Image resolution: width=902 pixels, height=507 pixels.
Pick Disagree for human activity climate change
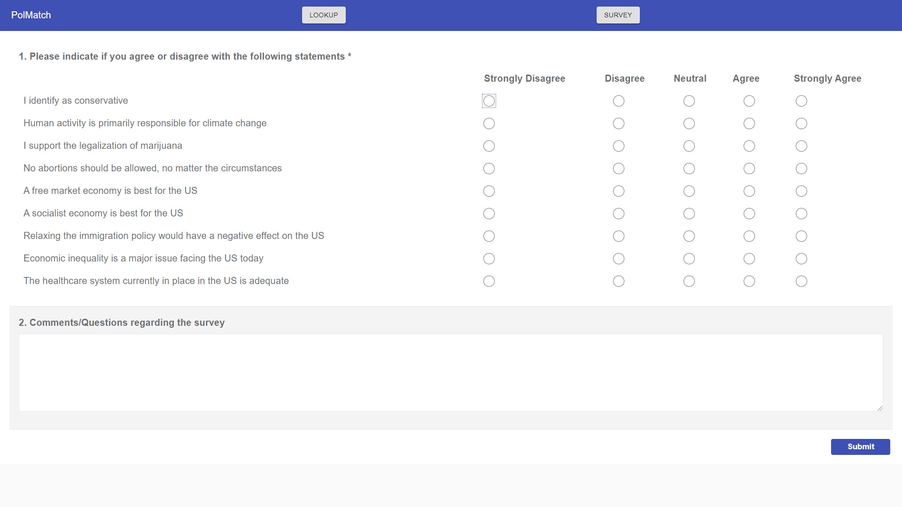click(618, 123)
